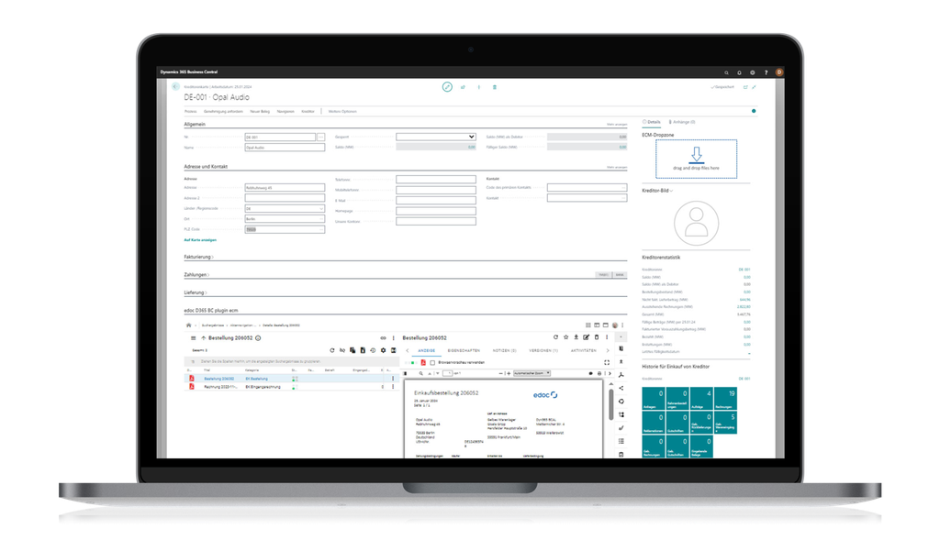Click the back arrow beside Kreditorenkarte
This screenshot has width=940, height=540.
[x=175, y=87]
